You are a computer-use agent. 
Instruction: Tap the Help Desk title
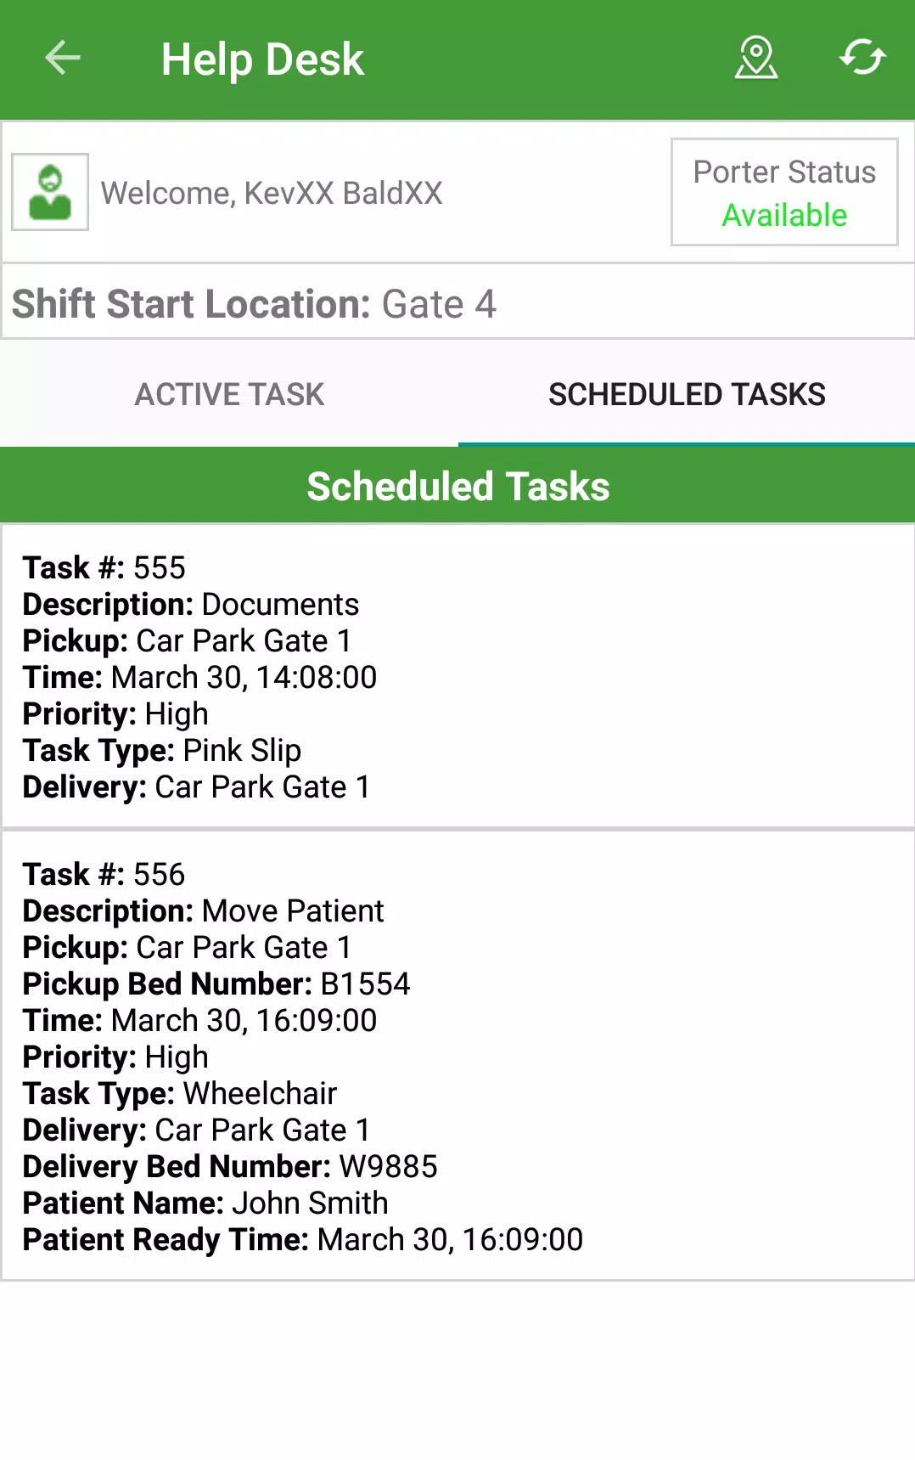pos(262,59)
